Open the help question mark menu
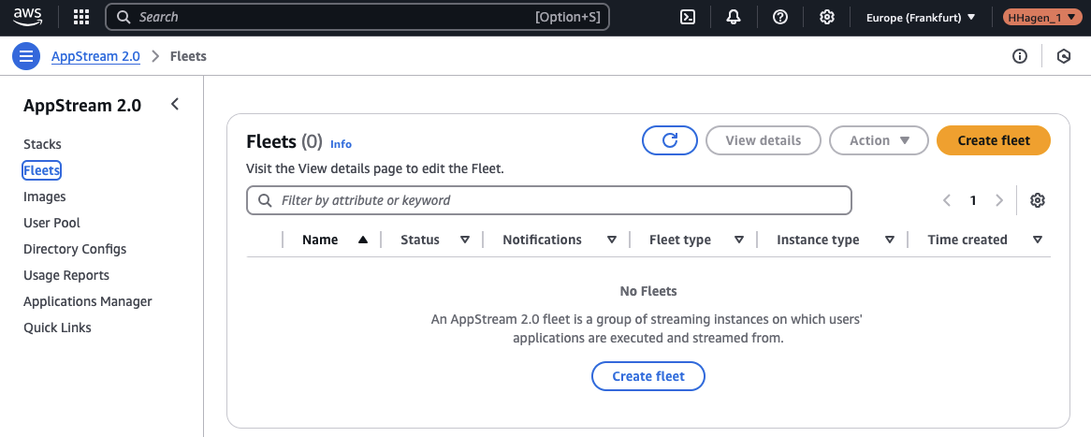 click(780, 17)
